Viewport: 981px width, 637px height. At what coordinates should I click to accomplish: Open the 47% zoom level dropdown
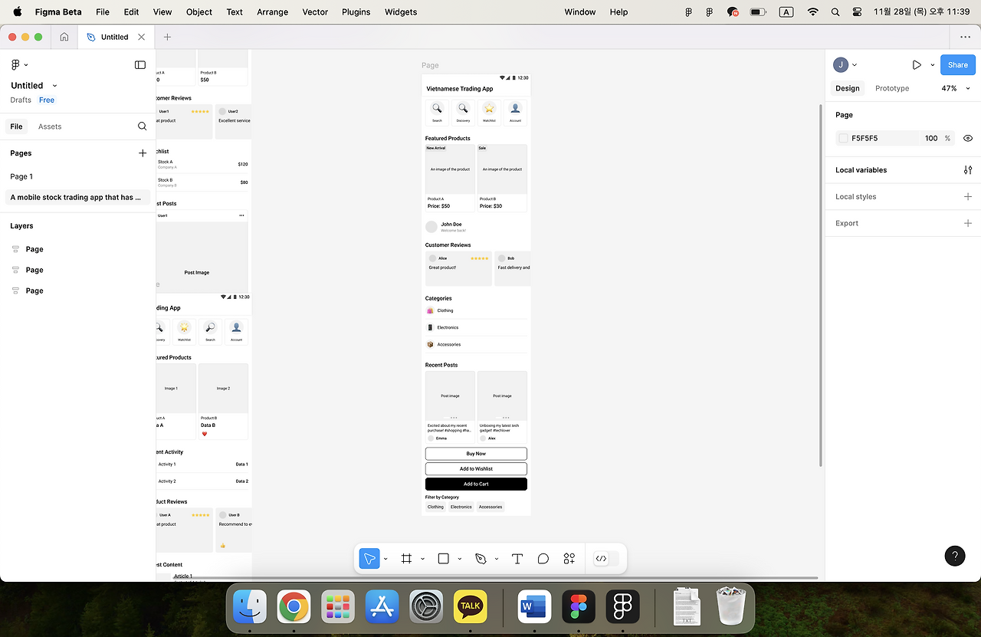pos(956,88)
